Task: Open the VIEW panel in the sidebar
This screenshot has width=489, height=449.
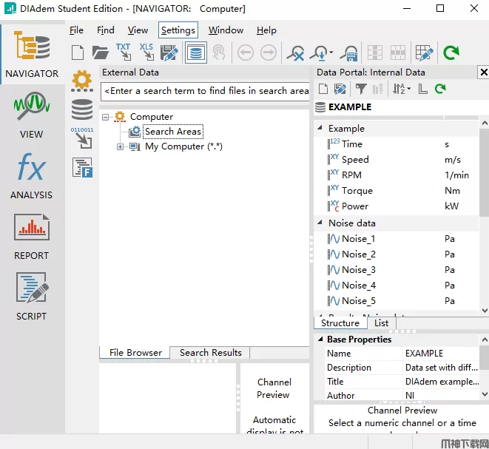Action: click(x=32, y=115)
